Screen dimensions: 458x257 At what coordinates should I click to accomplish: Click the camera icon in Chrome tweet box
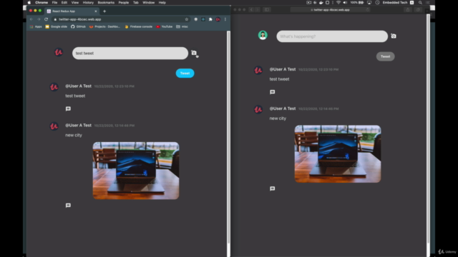pos(194,53)
